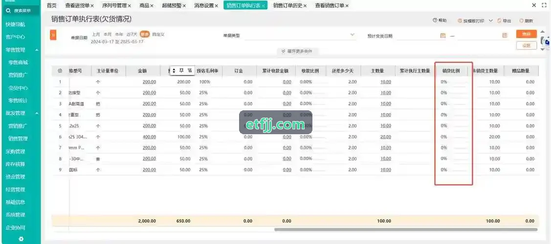Click the 搜索菜单 search box in the sidebar
Viewport: 551px width, 244px height.
click(21, 11)
